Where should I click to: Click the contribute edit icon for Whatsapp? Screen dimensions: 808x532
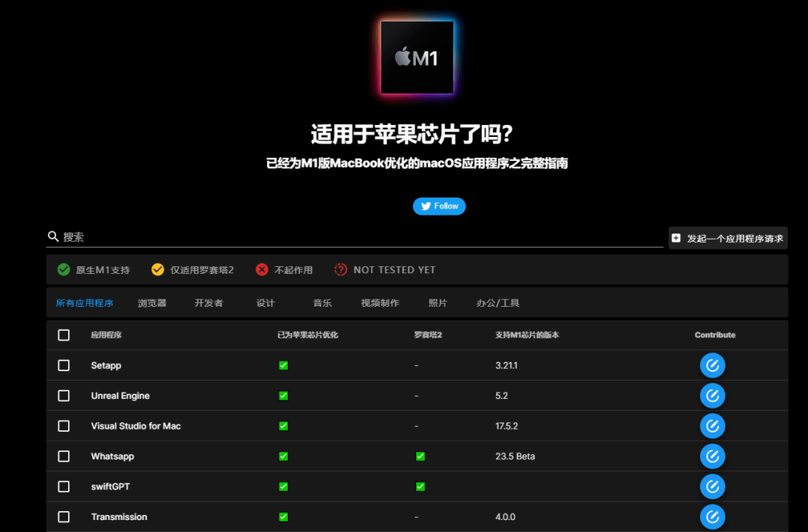pos(712,456)
